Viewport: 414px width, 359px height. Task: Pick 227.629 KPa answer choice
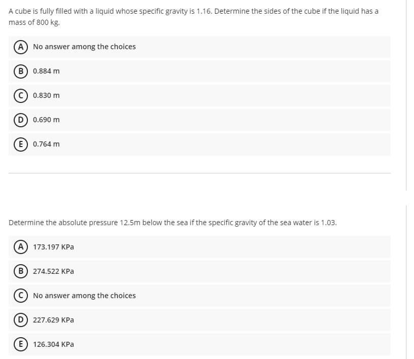pyautogui.click(x=199, y=320)
